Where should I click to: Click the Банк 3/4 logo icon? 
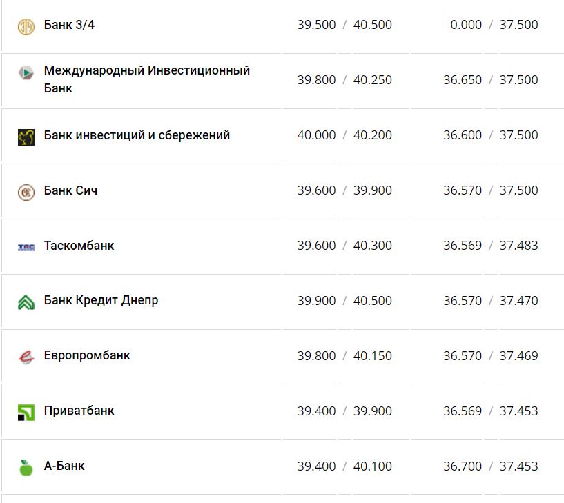click(26, 26)
